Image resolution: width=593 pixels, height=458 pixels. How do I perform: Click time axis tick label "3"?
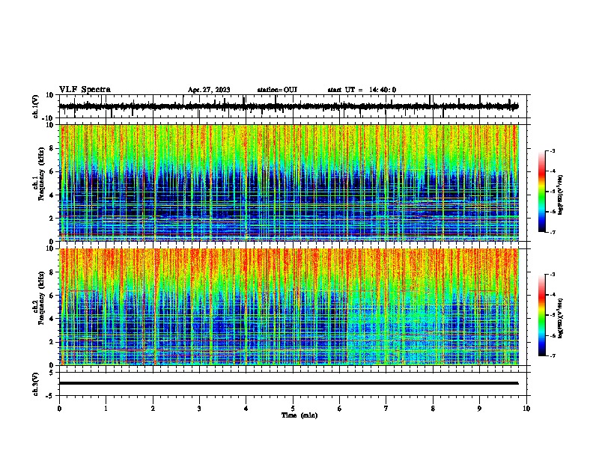[x=199, y=409]
